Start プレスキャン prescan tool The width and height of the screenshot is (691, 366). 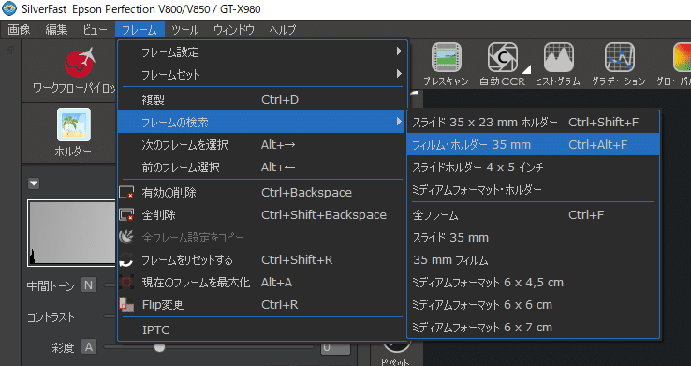point(446,57)
